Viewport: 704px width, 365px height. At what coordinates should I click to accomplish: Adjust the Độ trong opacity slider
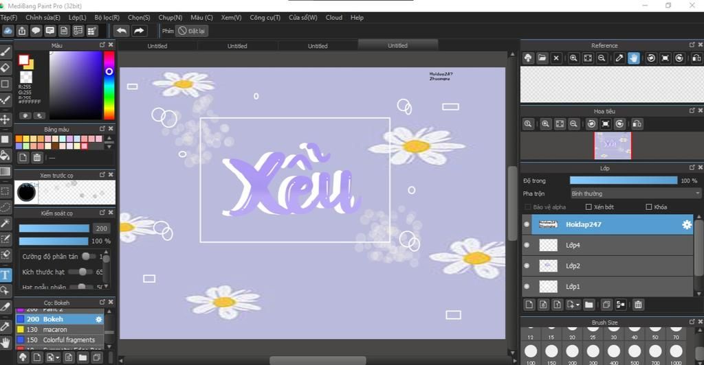click(x=623, y=180)
